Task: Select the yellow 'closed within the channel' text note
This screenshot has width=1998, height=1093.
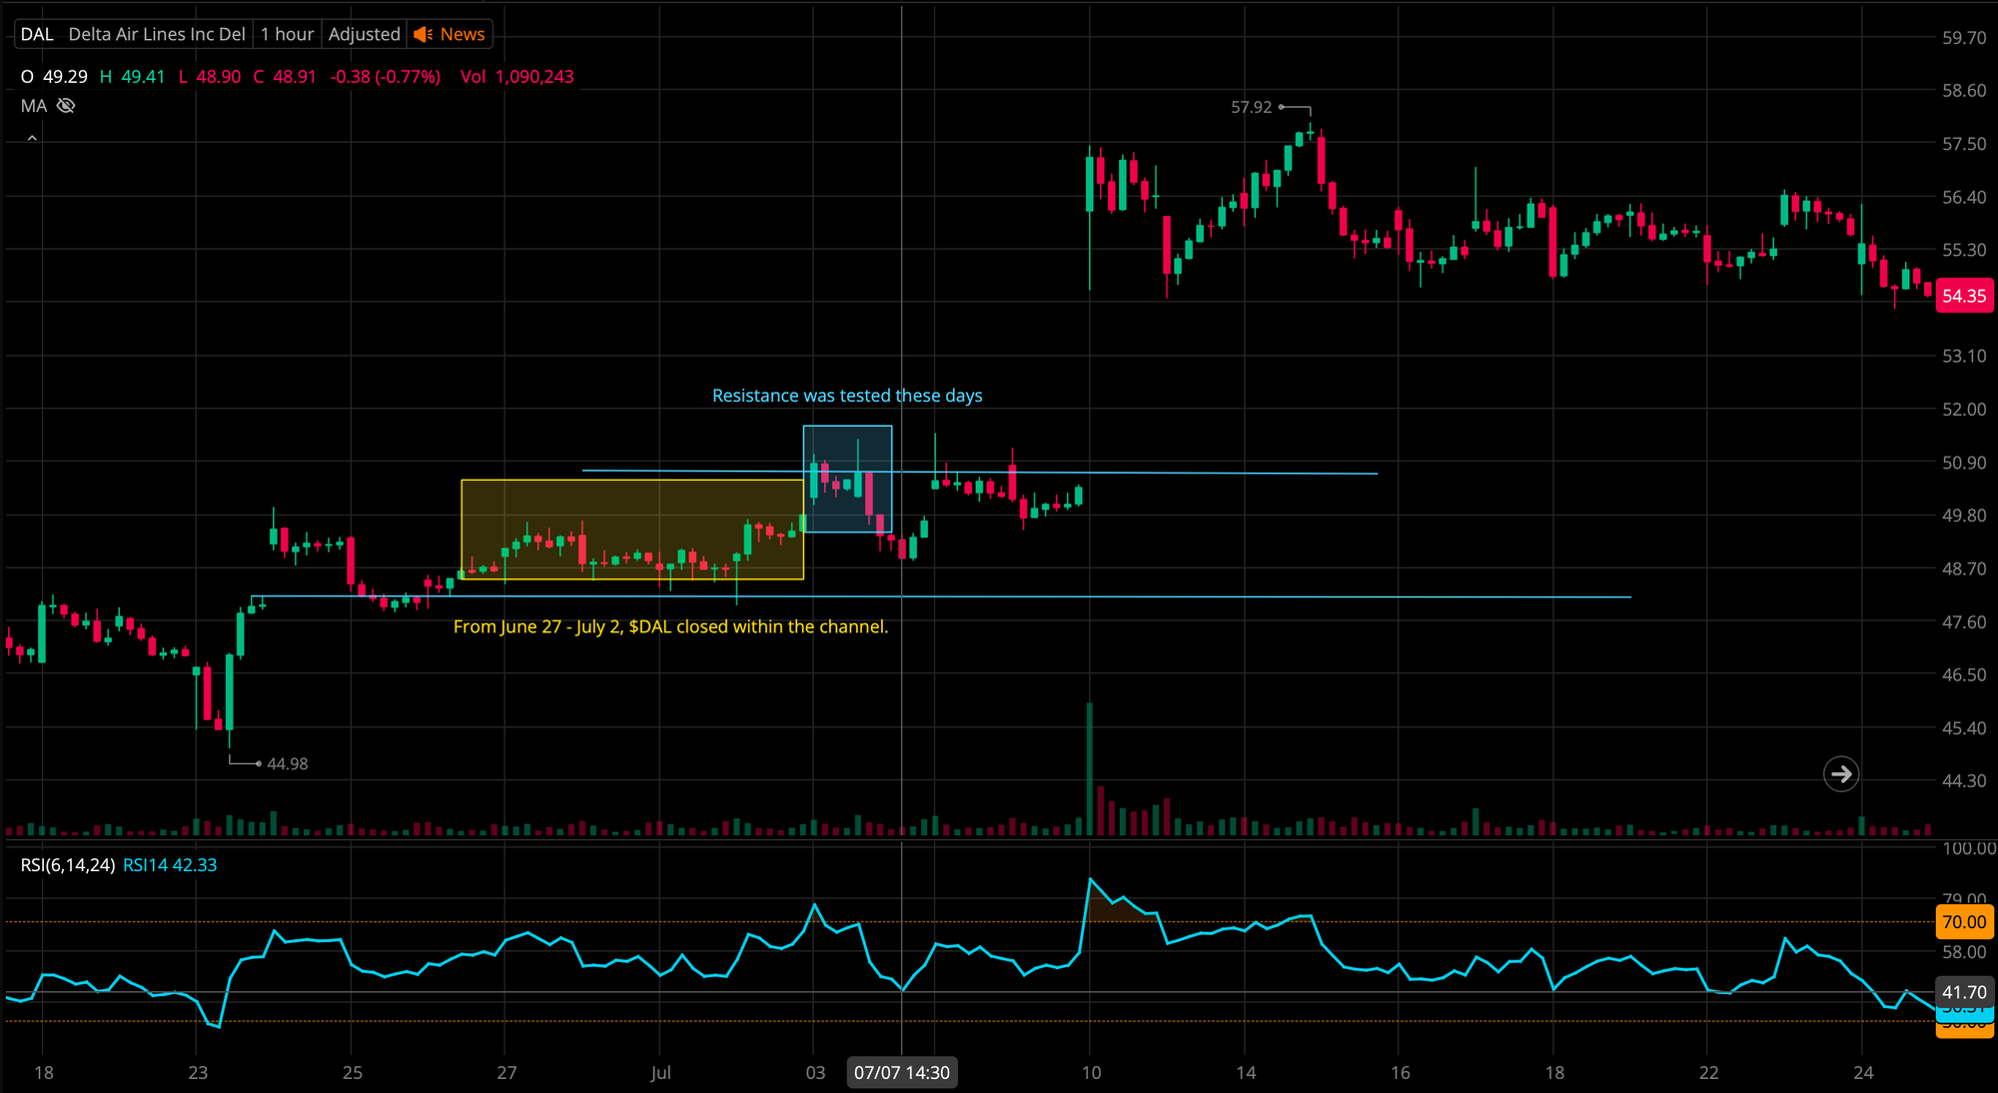Action: [x=669, y=626]
